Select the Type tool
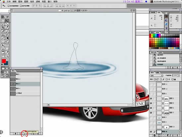182x137 pixels. pos(7,45)
